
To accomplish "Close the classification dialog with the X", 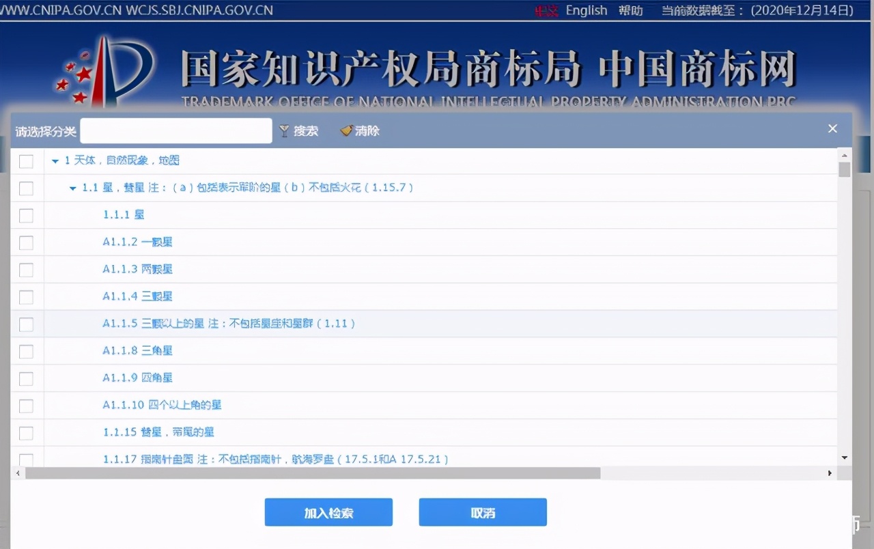I will (x=832, y=128).
